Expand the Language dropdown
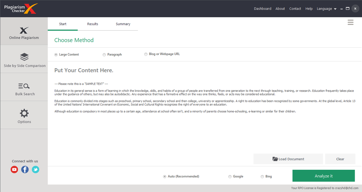This screenshot has width=362, height=192. [x=327, y=9]
